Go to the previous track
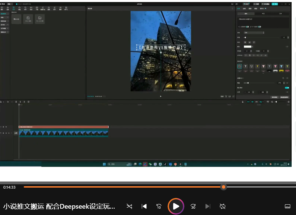Screen dimensions: 296x215 tap(144, 206)
